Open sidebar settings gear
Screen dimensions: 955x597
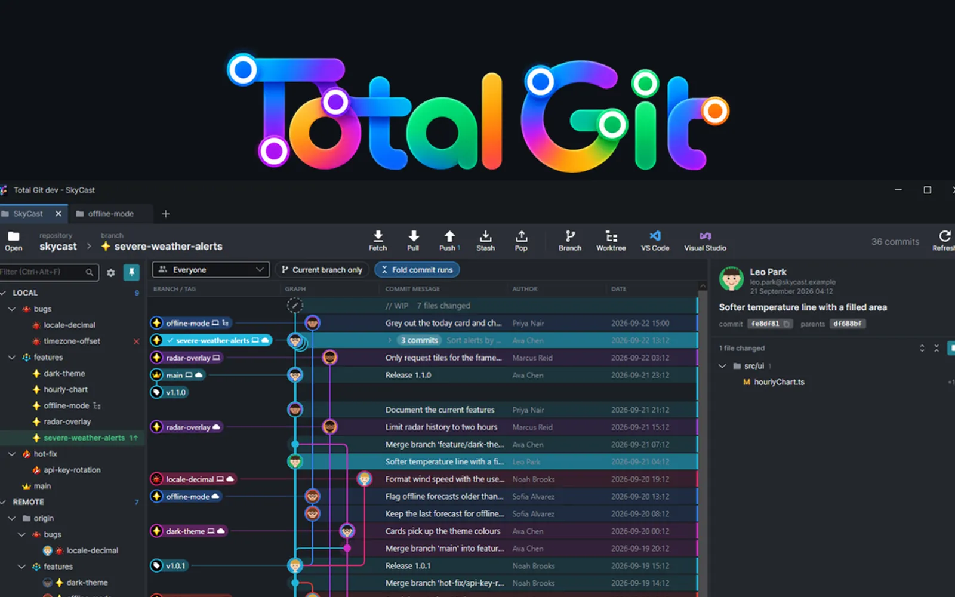click(x=111, y=272)
